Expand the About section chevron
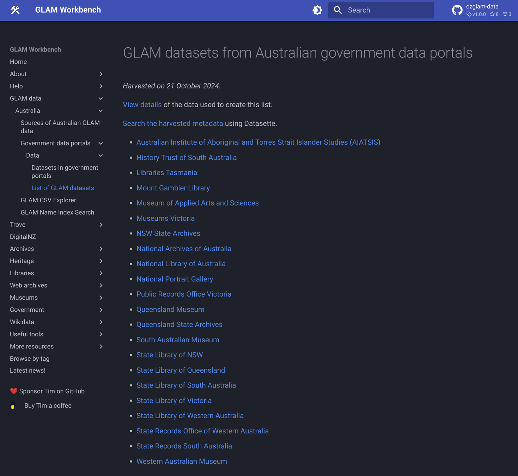The height and width of the screenshot is (476, 518). click(x=101, y=74)
